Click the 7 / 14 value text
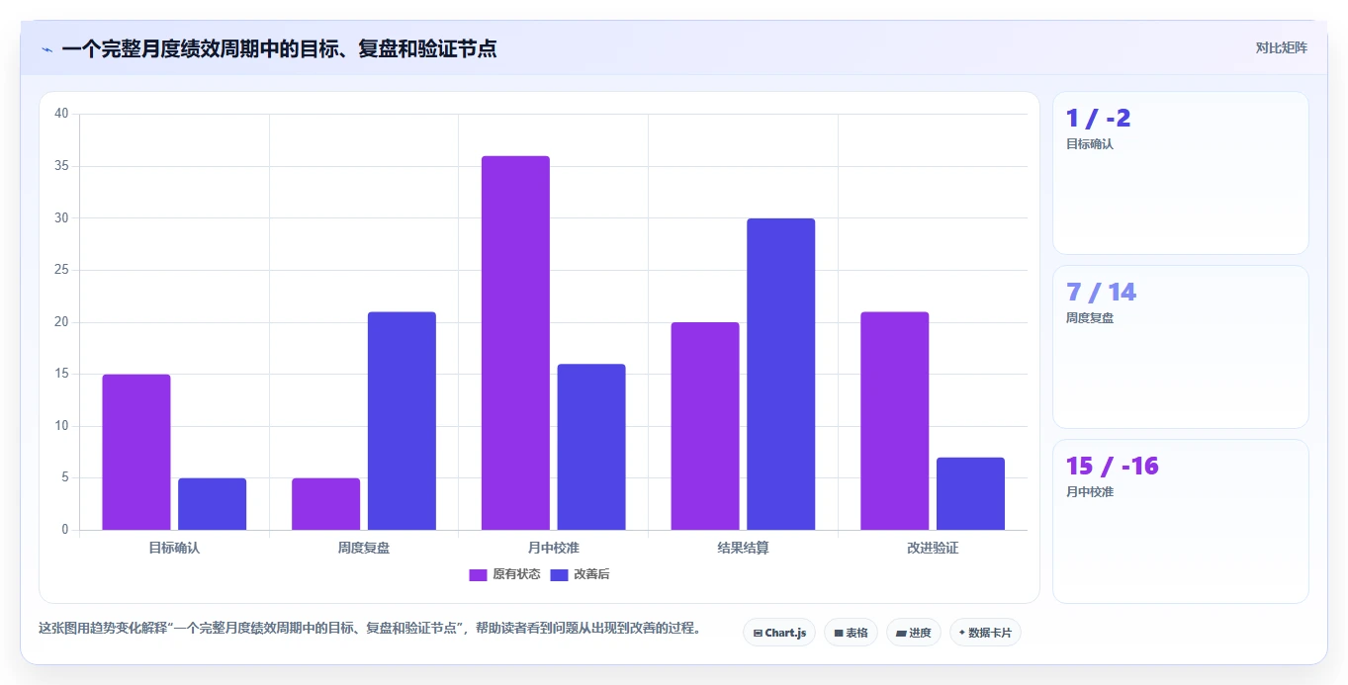The height and width of the screenshot is (685, 1348). tap(1102, 293)
